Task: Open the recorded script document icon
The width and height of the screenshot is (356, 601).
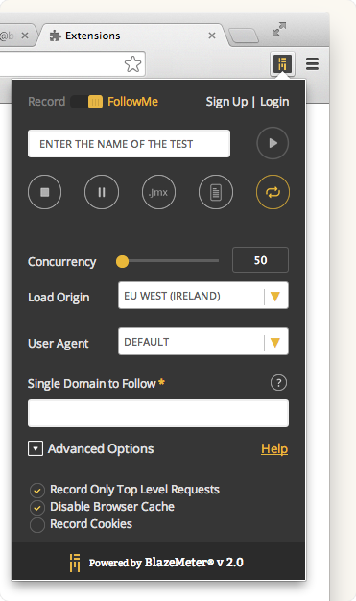Action: tap(216, 192)
